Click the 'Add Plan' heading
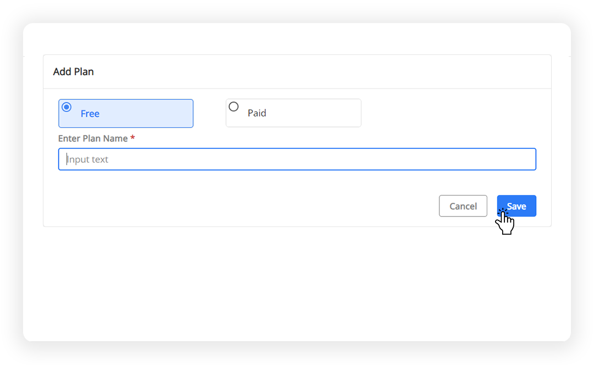This screenshot has height=365, width=594. 73,71
